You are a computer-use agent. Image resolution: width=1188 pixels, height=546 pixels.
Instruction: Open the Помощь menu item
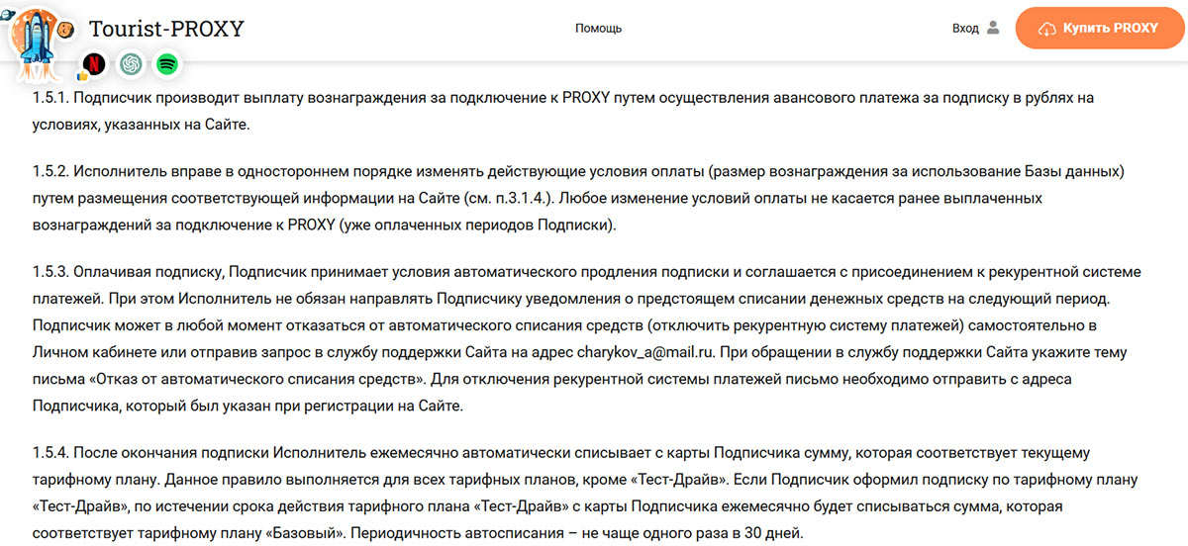(598, 29)
